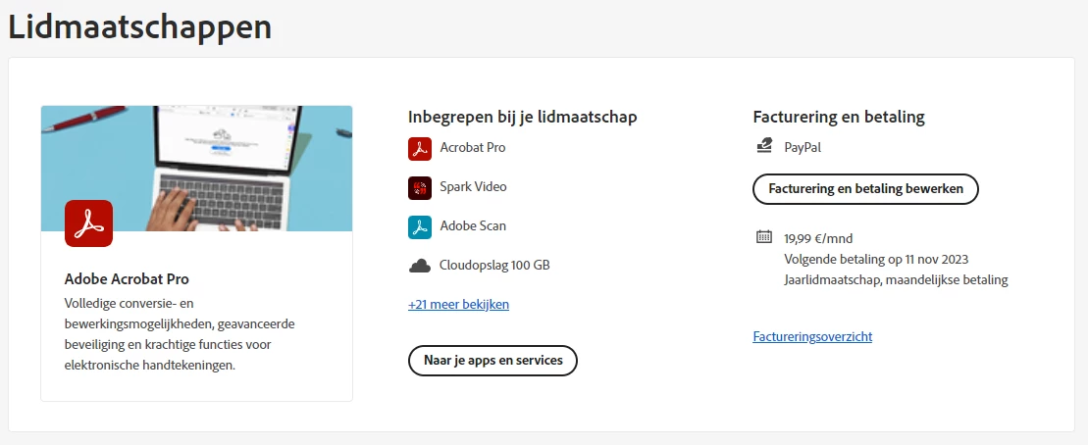Viewport: 1088px width, 445px height.
Task: Click the 'Cloudopslag 100 GB' text
Action: click(494, 265)
